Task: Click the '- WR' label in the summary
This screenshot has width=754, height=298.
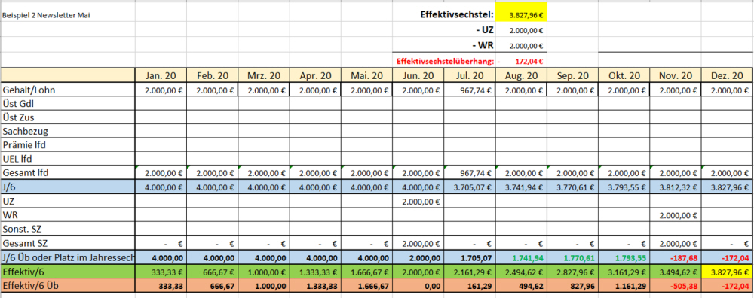Action: [482, 46]
